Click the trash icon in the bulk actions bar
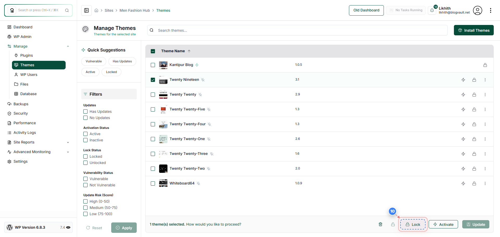 [x=380, y=224]
